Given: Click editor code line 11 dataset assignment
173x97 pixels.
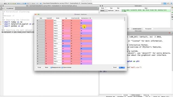Looking at the screenshot, I should [x=19, y=32].
